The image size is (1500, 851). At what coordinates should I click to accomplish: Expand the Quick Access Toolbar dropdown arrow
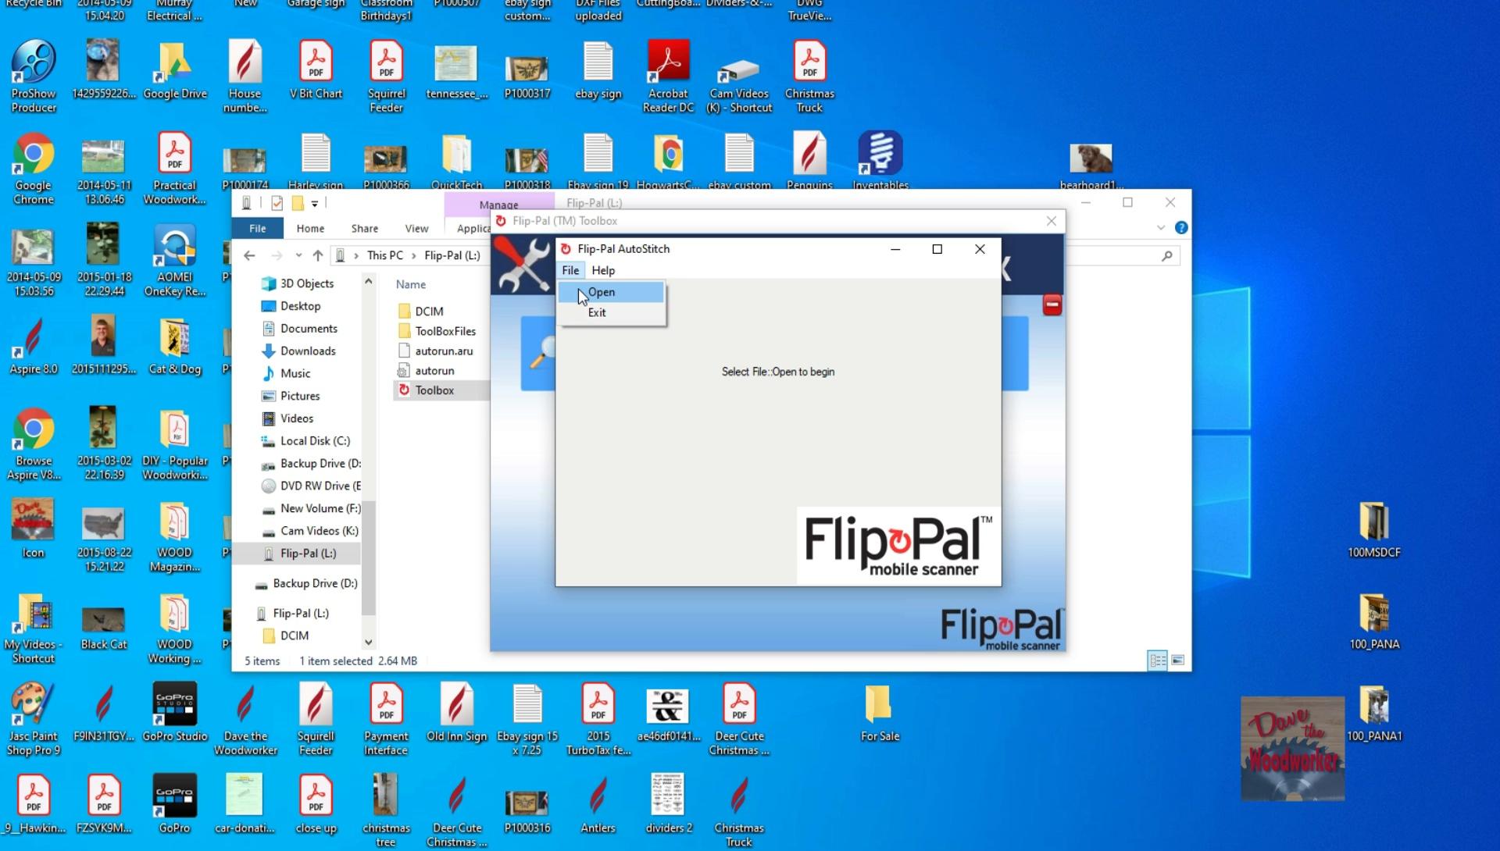pyautogui.click(x=315, y=204)
